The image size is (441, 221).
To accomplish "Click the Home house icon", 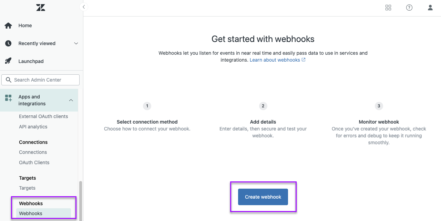I will pyautogui.click(x=8, y=25).
